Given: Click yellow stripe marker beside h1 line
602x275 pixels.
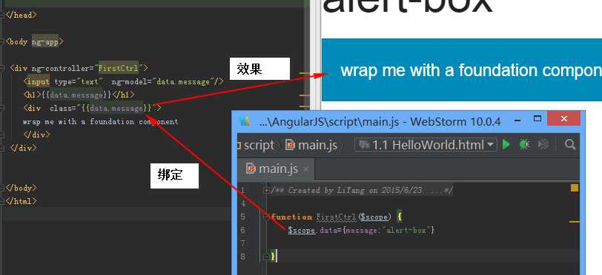Looking at the screenshot, I should pyautogui.click(x=304, y=95).
